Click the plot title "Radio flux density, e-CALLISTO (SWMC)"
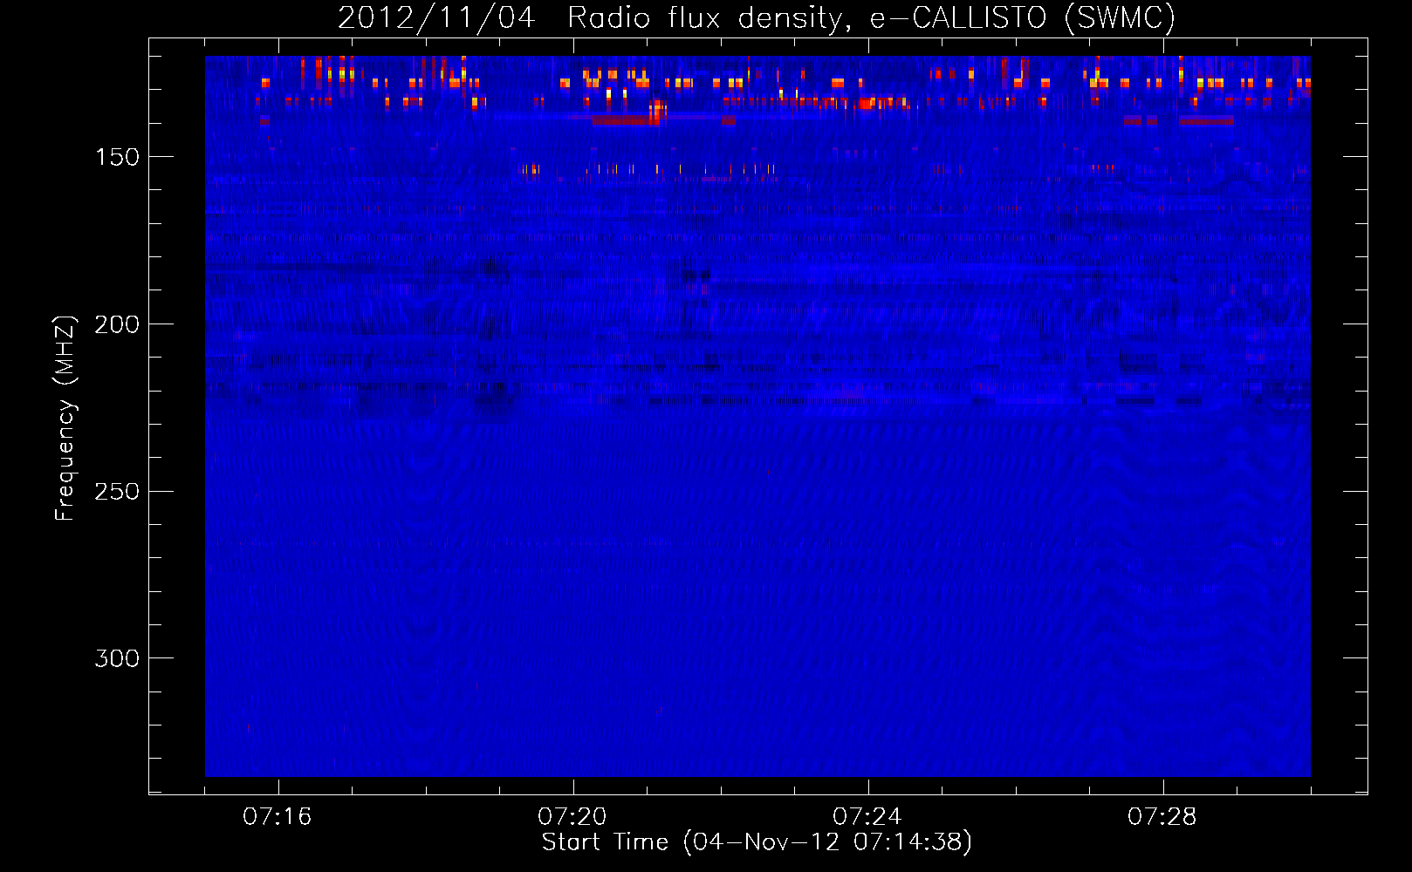Screen dimensions: 1412x872 click(872, 17)
